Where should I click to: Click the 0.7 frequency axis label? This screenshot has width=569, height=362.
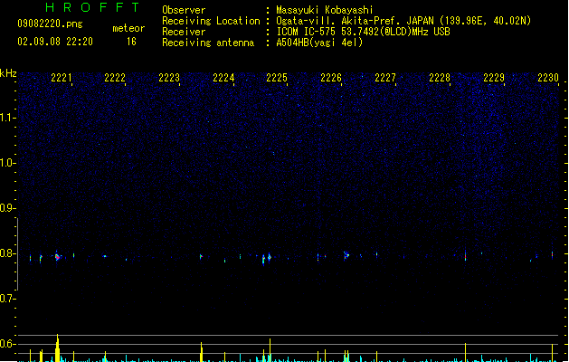coord(7,299)
